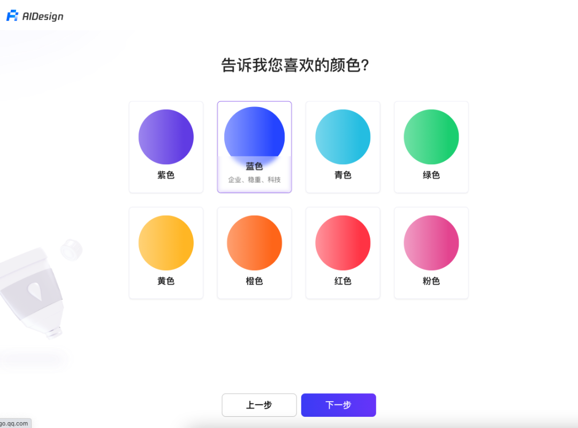Viewport: 578px width, 428px height.
Task: Select the red gradient circle
Action: [343, 243]
